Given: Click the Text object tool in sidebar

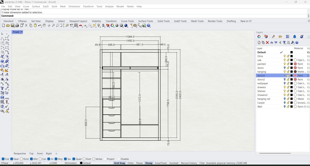Looking at the screenshot, I should [x=2, y=88].
